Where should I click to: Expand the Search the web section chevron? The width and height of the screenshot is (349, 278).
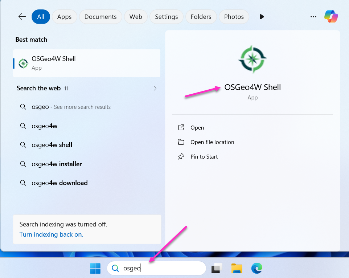coord(155,89)
